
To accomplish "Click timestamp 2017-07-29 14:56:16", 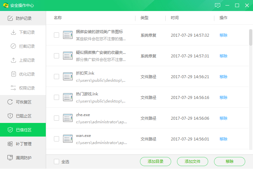I will point(190,97).
